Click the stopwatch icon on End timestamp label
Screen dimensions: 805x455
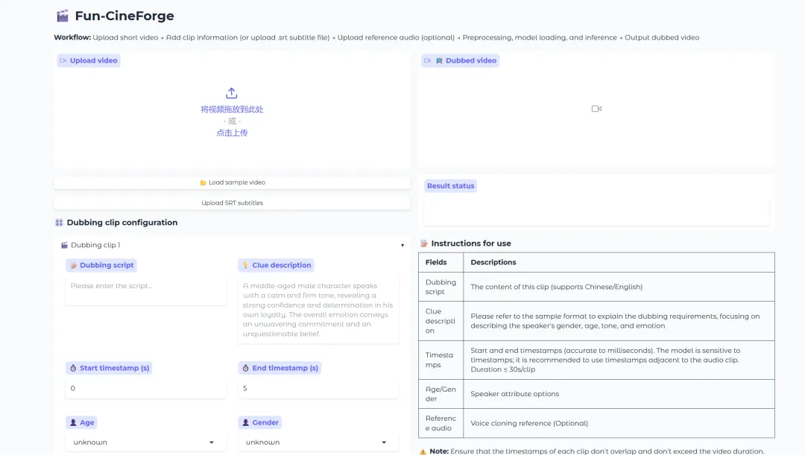click(245, 368)
